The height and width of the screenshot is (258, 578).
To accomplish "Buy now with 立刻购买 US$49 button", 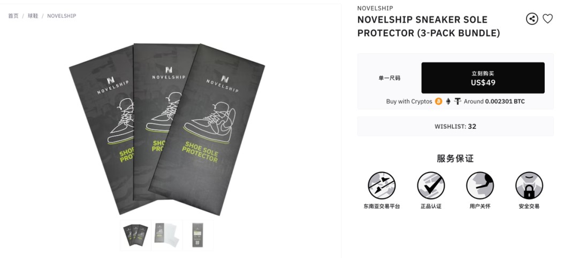I will pos(483,78).
